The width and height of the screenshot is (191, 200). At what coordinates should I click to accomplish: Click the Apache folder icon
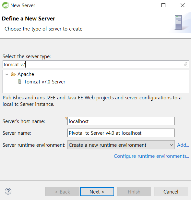click(13, 74)
